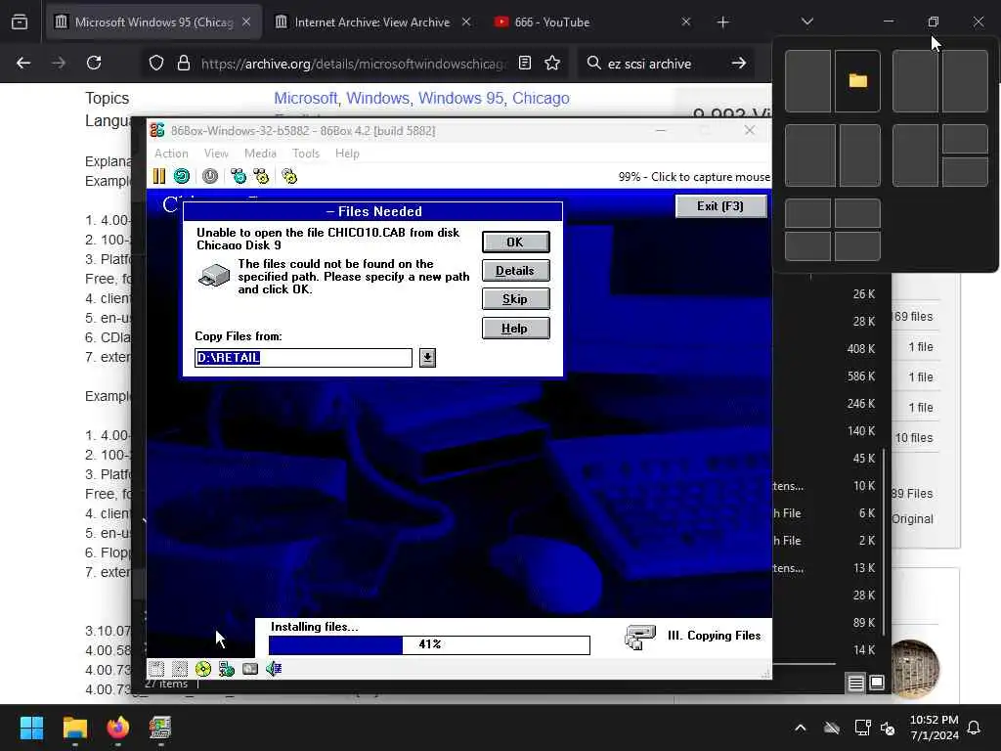Close the Microsoft Windows 95 tab
The height and width of the screenshot is (751, 1001).
(246, 22)
